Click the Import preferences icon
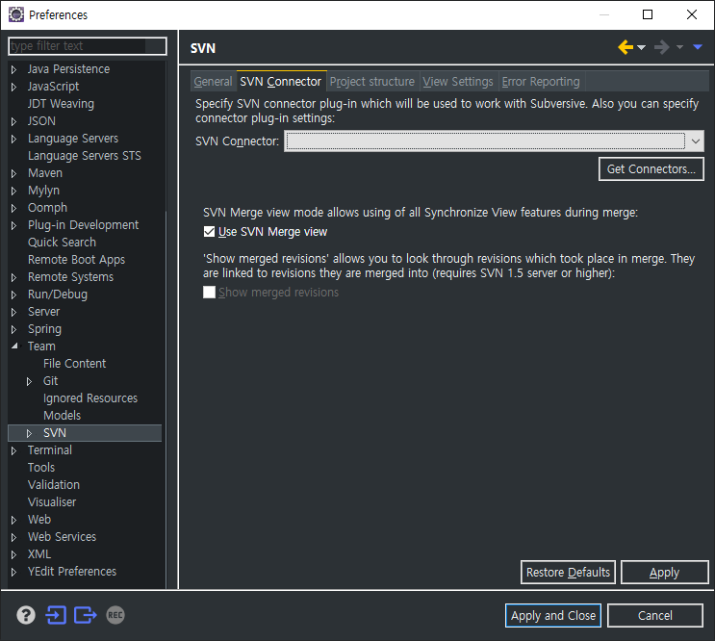 tap(56, 615)
